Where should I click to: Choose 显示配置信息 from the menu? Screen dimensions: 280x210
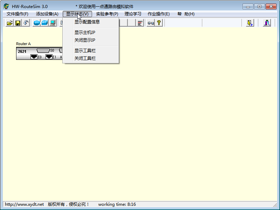pos(91,22)
